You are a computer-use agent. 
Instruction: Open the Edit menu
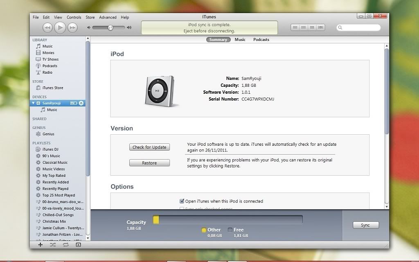coord(46,17)
